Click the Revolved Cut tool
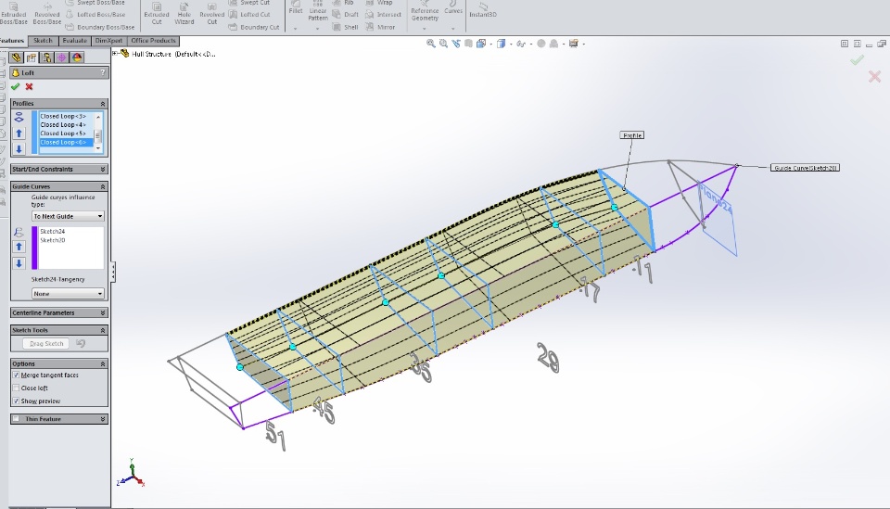Viewport: 890px width, 509px height. point(211,12)
